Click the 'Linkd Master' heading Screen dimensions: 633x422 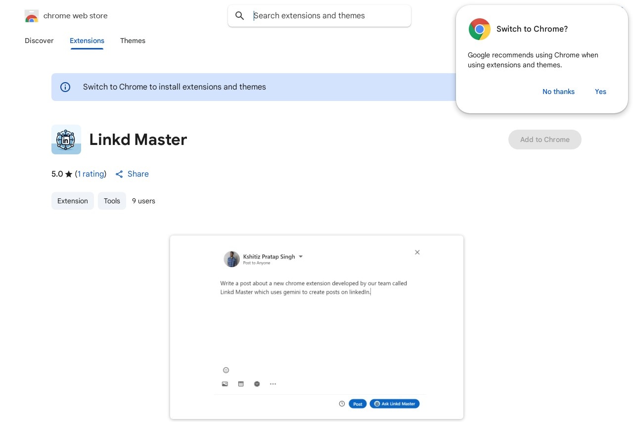pos(138,140)
